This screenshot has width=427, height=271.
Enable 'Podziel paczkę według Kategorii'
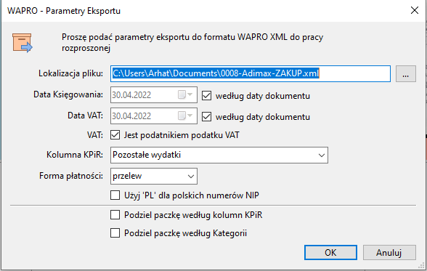pyautogui.click(x=115, y=233)
